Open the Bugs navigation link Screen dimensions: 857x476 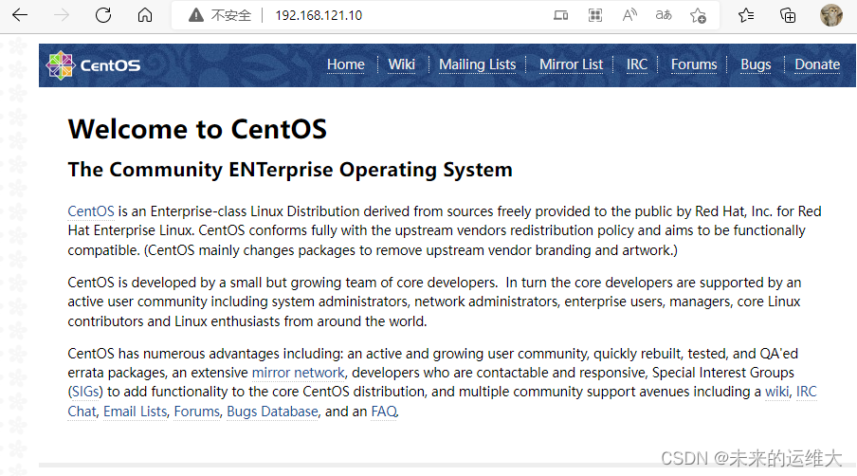tap(756, 64)
